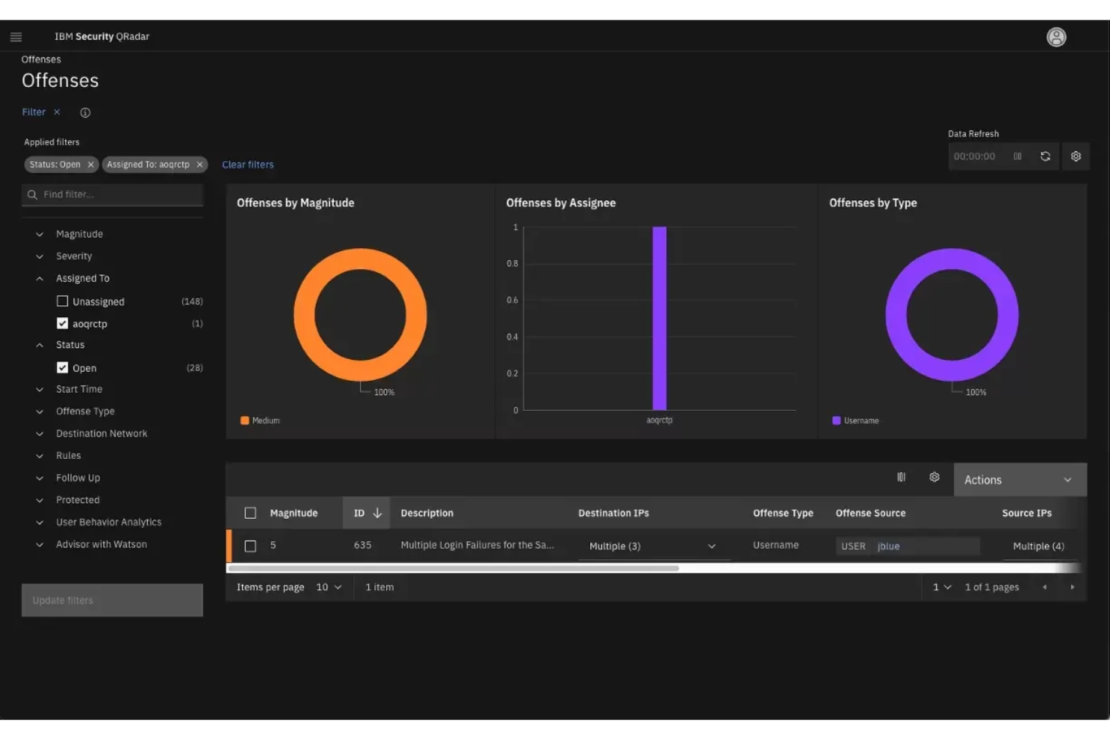Click the filter info icon
The height and width of the screenshot is (740, 1110).
click(85, 112)
